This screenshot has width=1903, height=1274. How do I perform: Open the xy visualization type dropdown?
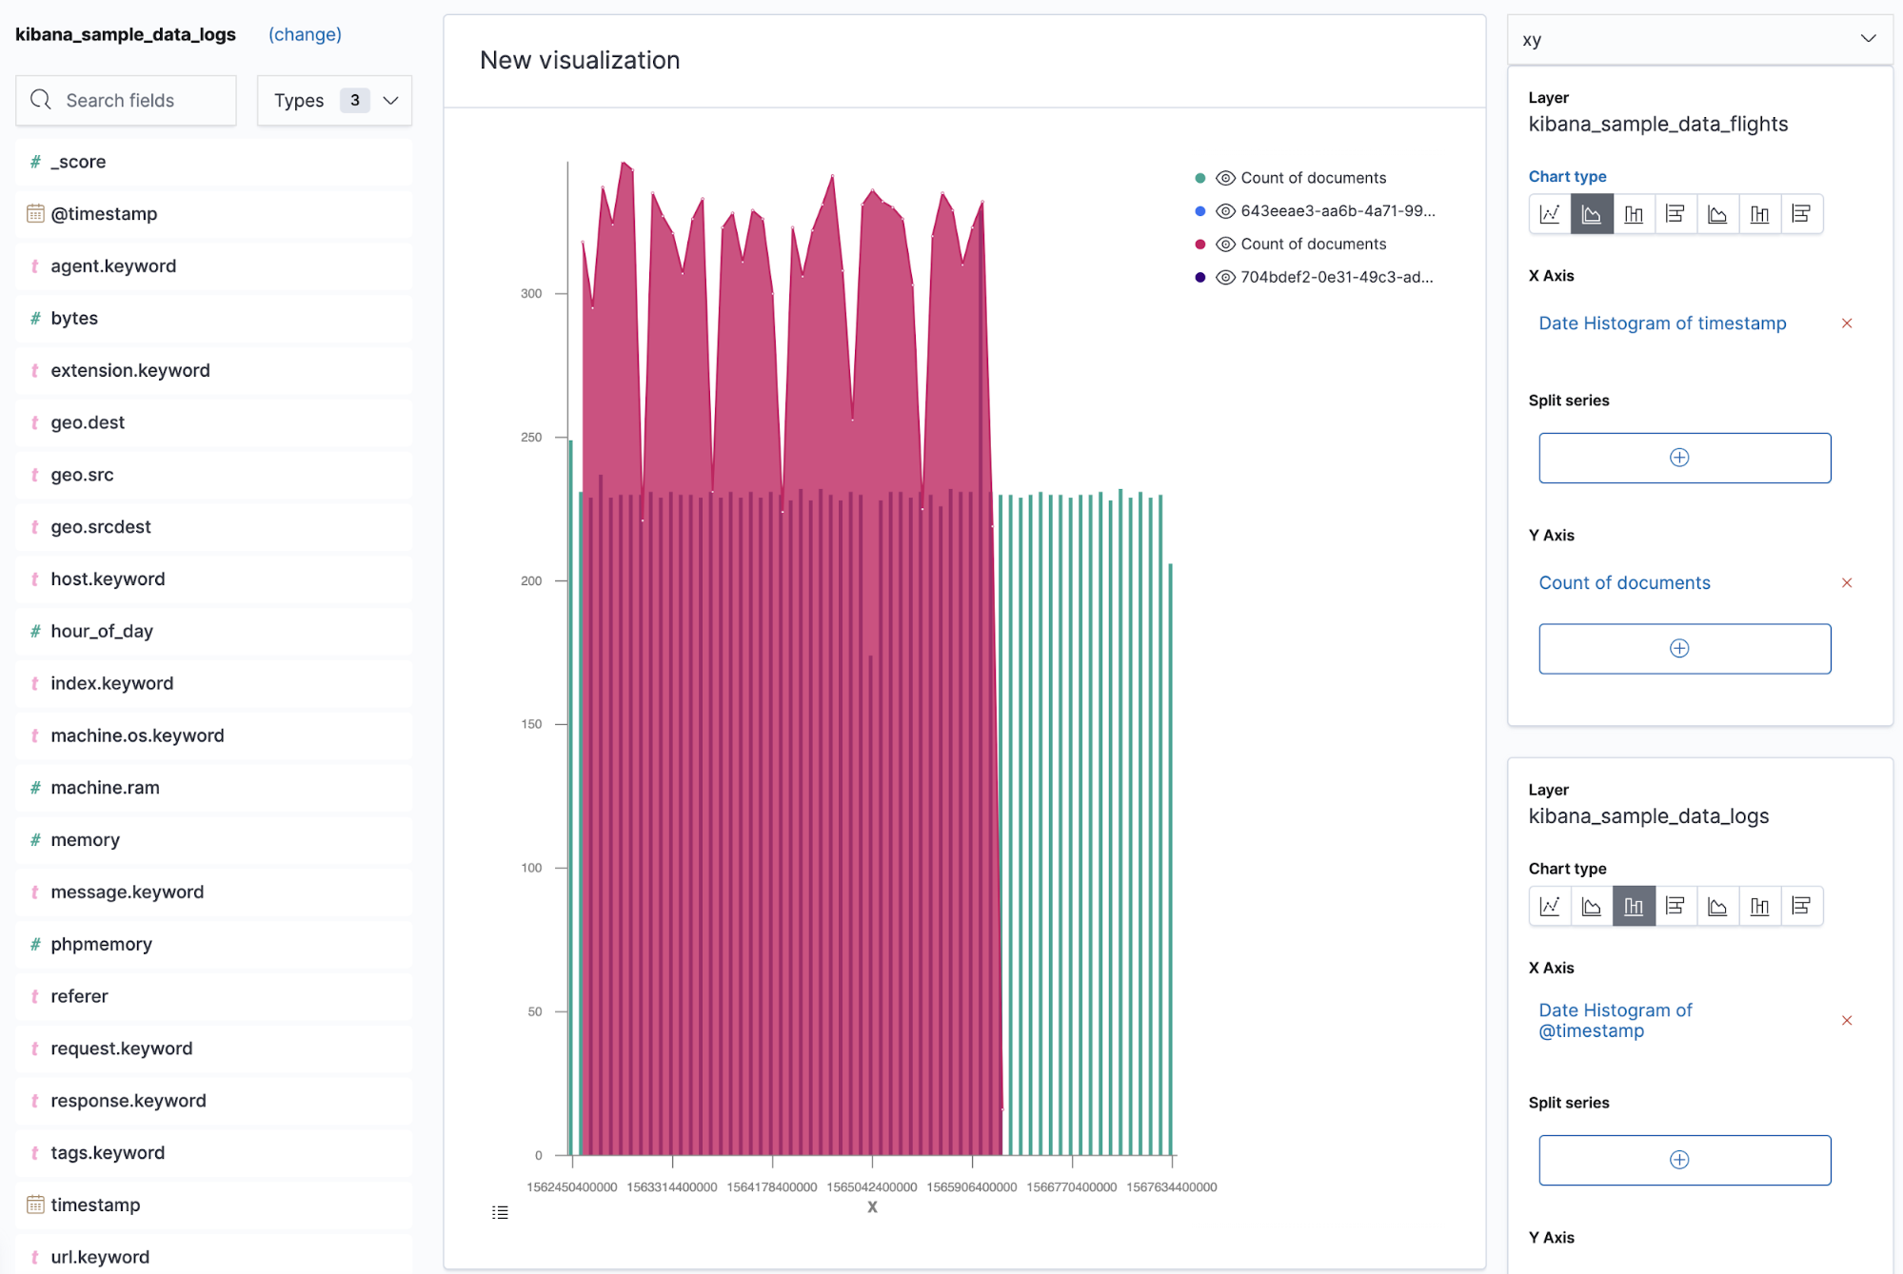coord(1700,40)
